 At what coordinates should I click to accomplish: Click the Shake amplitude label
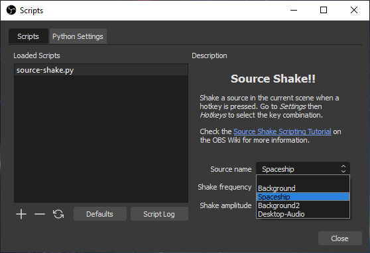tap(225, 205)
